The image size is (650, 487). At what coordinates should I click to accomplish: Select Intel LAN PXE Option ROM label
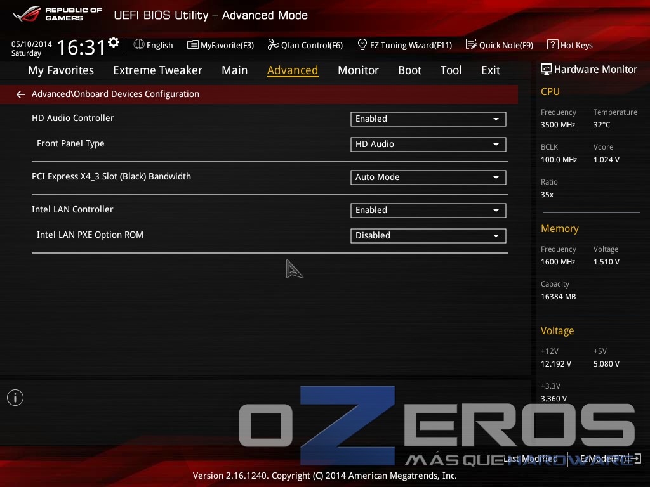point(90,235)
